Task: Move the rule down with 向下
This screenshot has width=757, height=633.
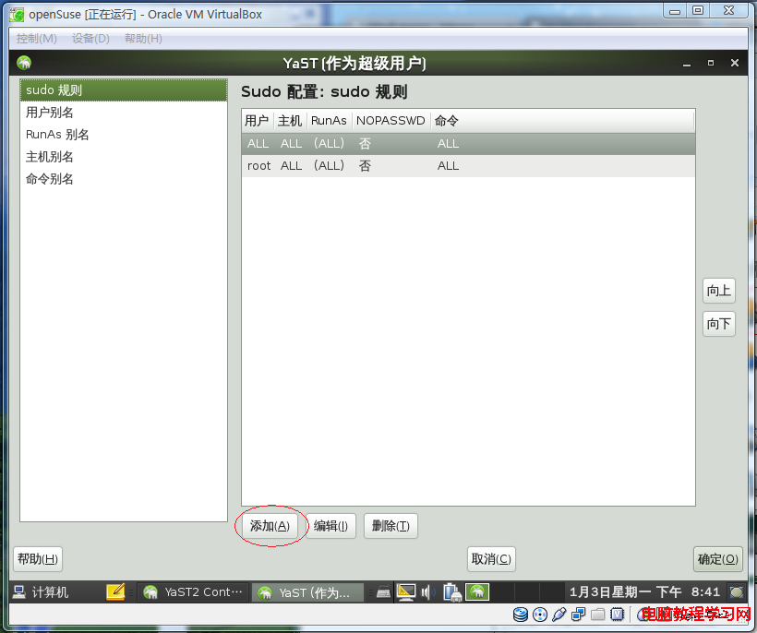Action: pyautogui.click(x=719, y=324)
